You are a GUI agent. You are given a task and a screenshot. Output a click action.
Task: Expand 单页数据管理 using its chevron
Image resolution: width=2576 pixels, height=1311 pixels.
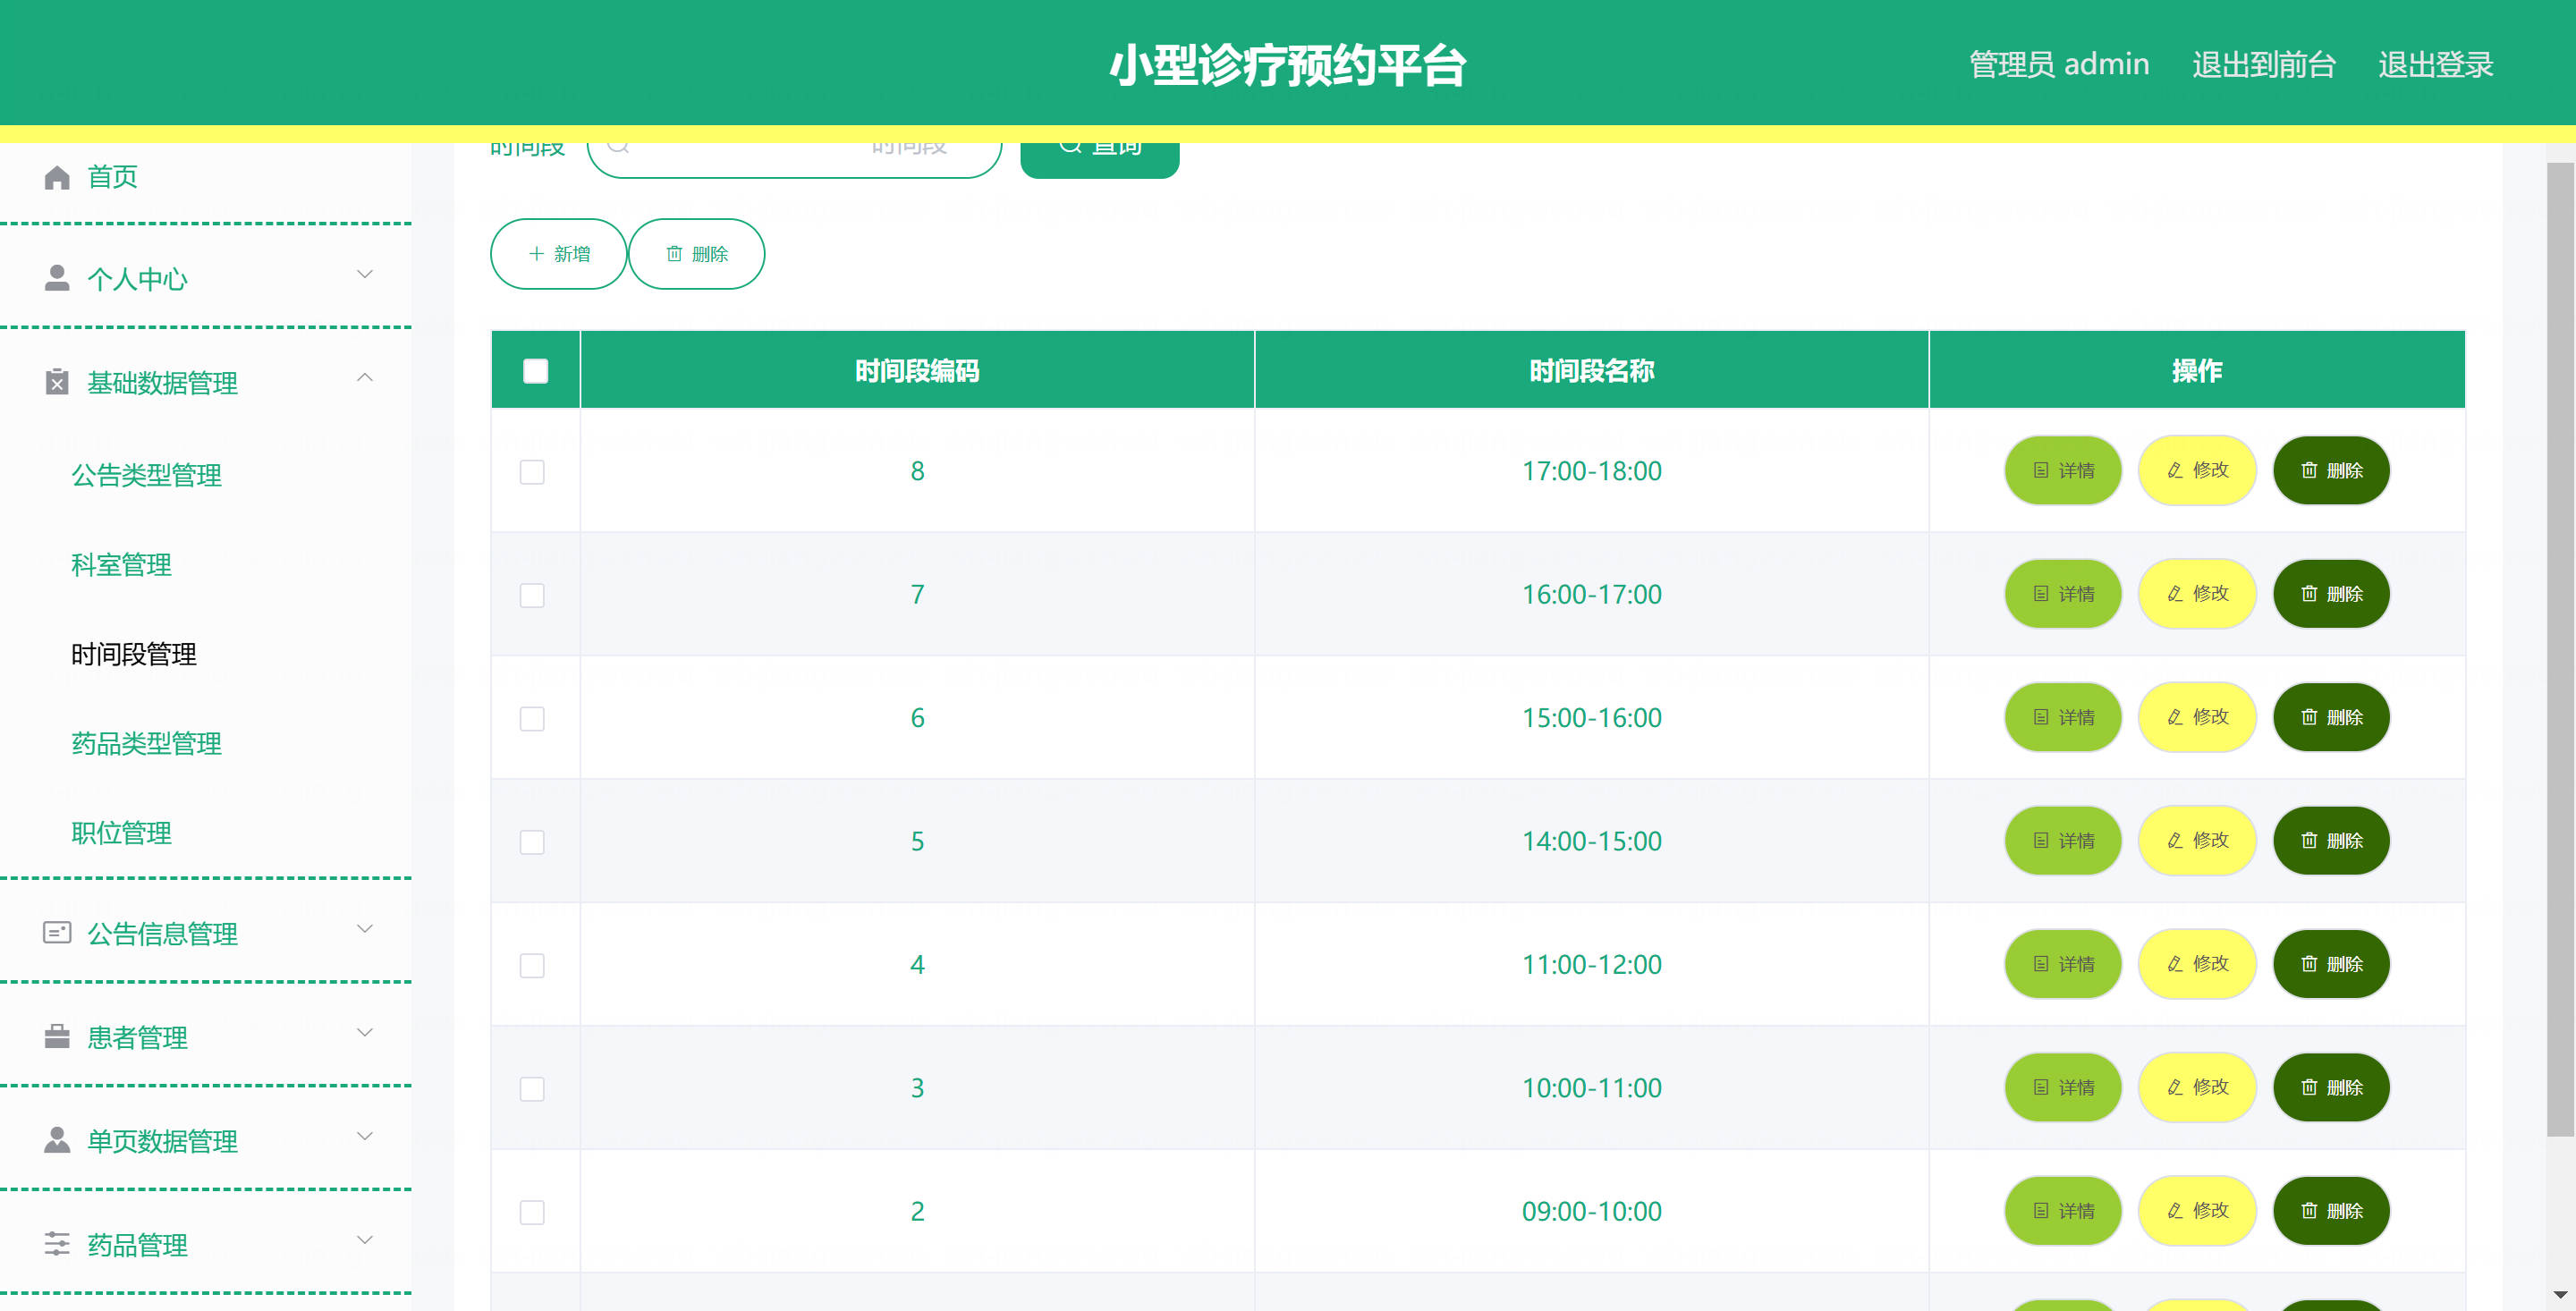pyautogui.click(x=365, y=1136)
